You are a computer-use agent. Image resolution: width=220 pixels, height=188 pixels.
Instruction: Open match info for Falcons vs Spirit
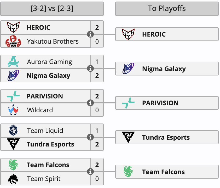90,172
